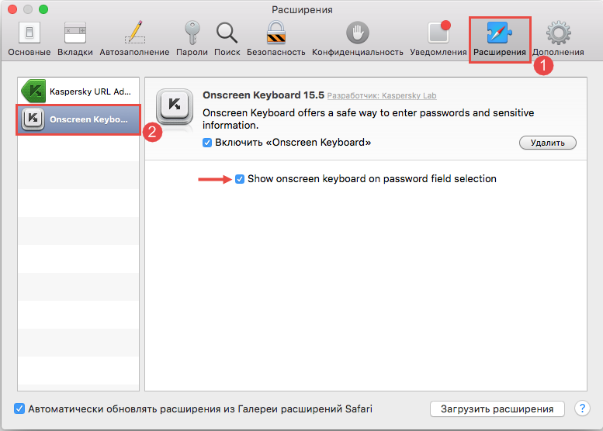
Task: Click the Удалить button
Action: [548, 143]
